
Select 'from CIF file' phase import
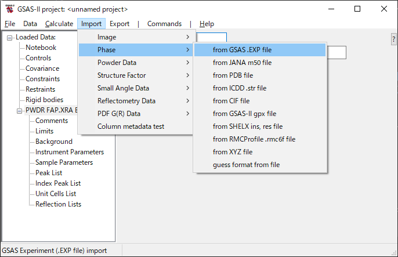click(x=230, y=101)
